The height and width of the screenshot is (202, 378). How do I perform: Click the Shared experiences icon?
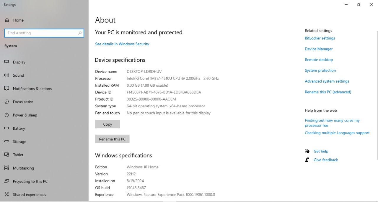[7, 195]
